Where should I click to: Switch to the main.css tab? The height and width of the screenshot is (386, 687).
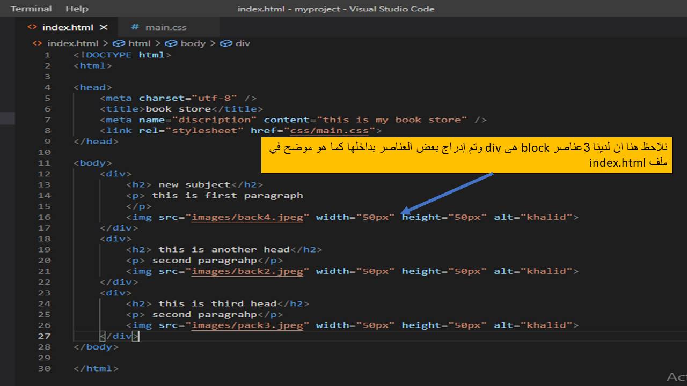[x=166, y=27]
